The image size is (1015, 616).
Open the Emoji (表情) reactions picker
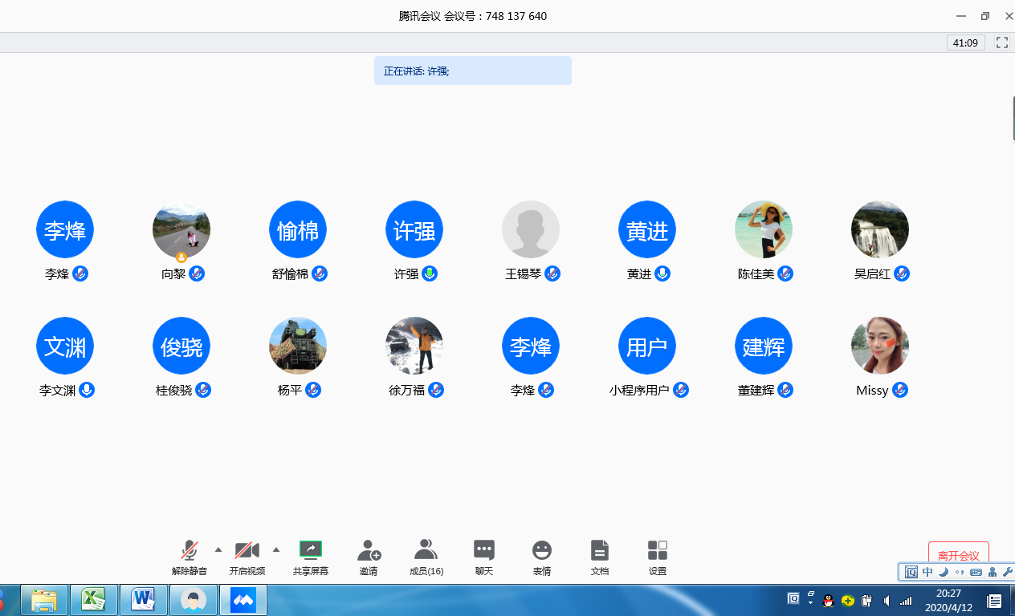point(541,557)
